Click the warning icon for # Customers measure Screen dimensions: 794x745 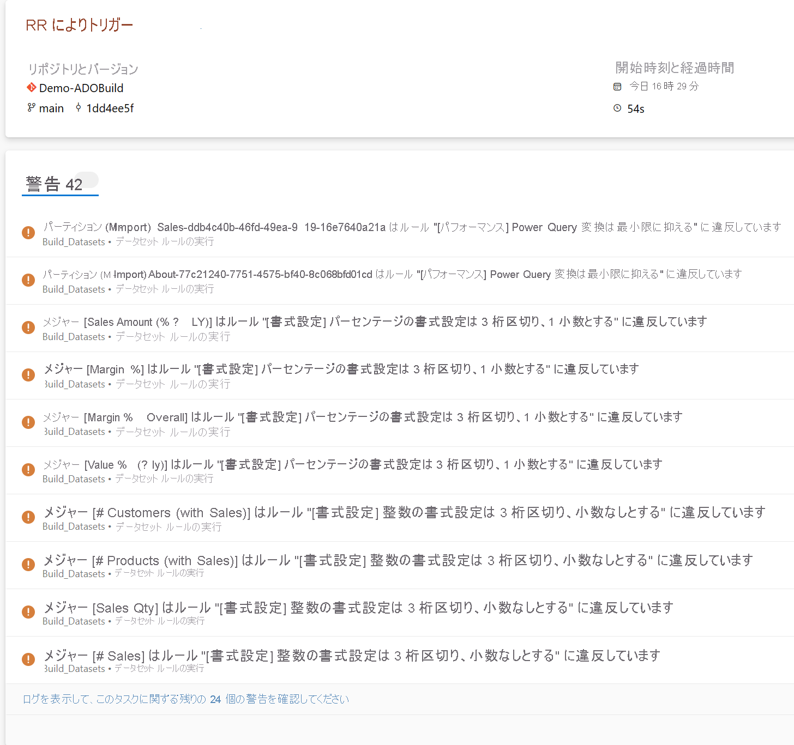click(28, 517)
